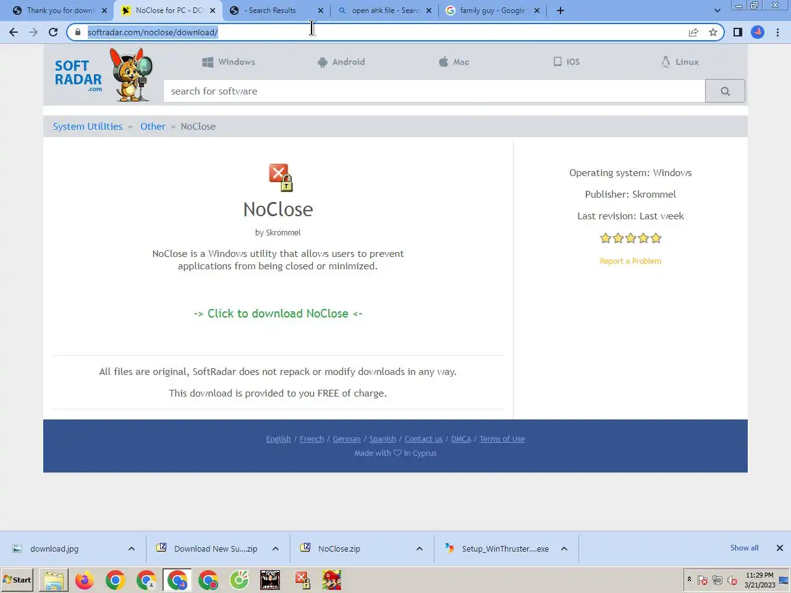
Task: Open the CorelDRAW-style green taskbar icon
Action: pyautogui.click(x=239, y=580)
